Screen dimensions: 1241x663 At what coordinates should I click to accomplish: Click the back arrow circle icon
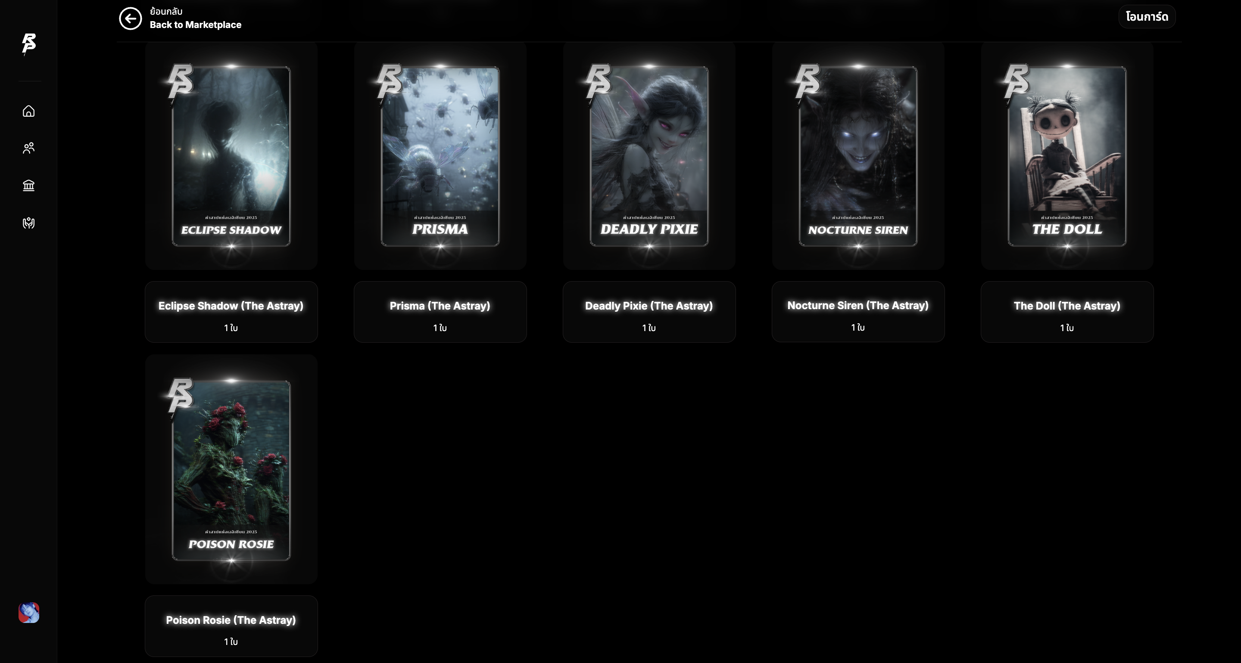coord(130,18)
